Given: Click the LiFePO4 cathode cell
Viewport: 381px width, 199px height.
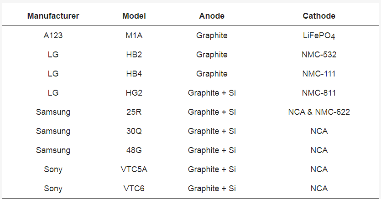Looking at the screenshot, I should point(319,36).
